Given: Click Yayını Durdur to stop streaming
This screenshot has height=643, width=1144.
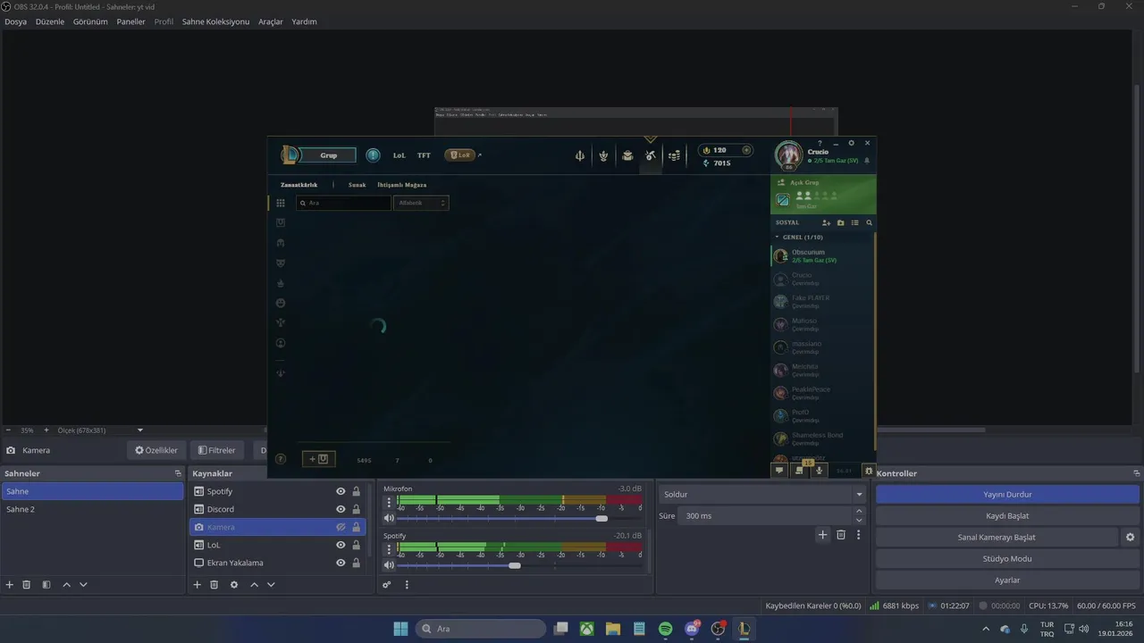Looking at the screenshot, I should tap(1007, 494).
